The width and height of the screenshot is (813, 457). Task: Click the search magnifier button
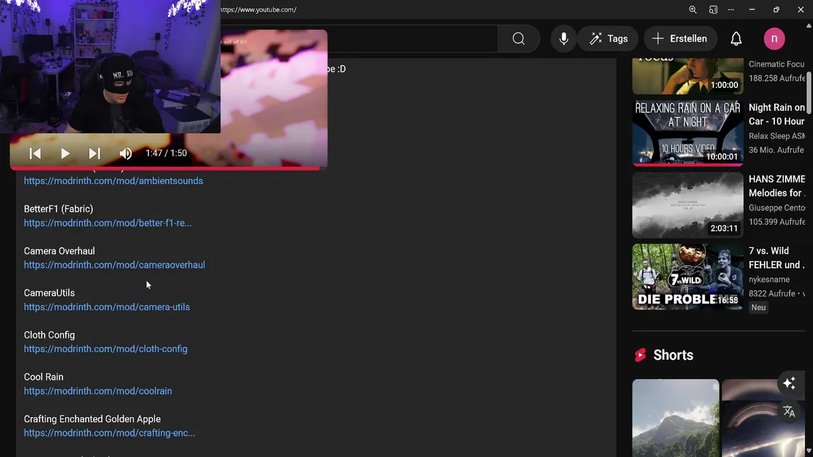click(518, 39)
